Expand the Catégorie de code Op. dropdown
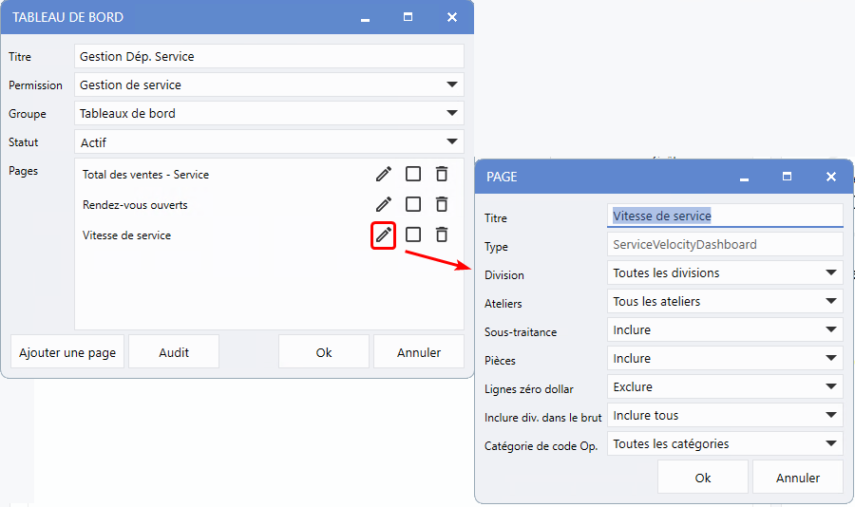855x507 pixels. [x=724, y=443]
